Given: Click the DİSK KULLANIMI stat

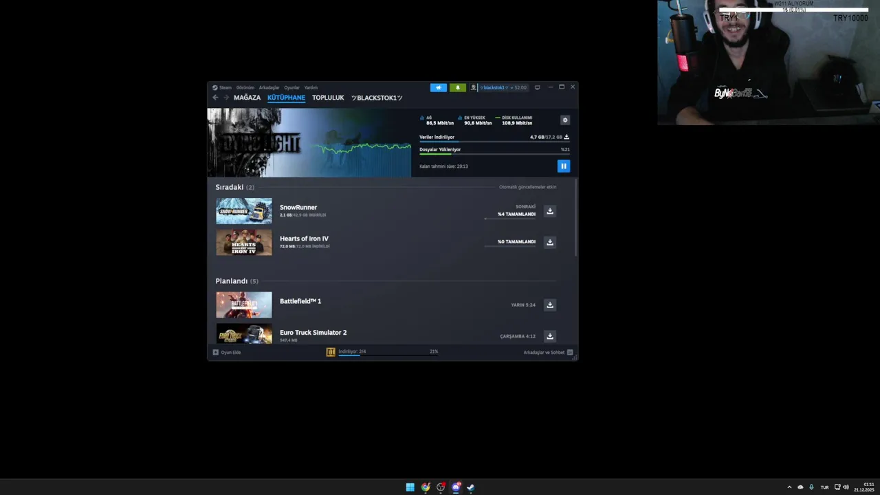Looking at the screenshot, I should click(514, 120).
